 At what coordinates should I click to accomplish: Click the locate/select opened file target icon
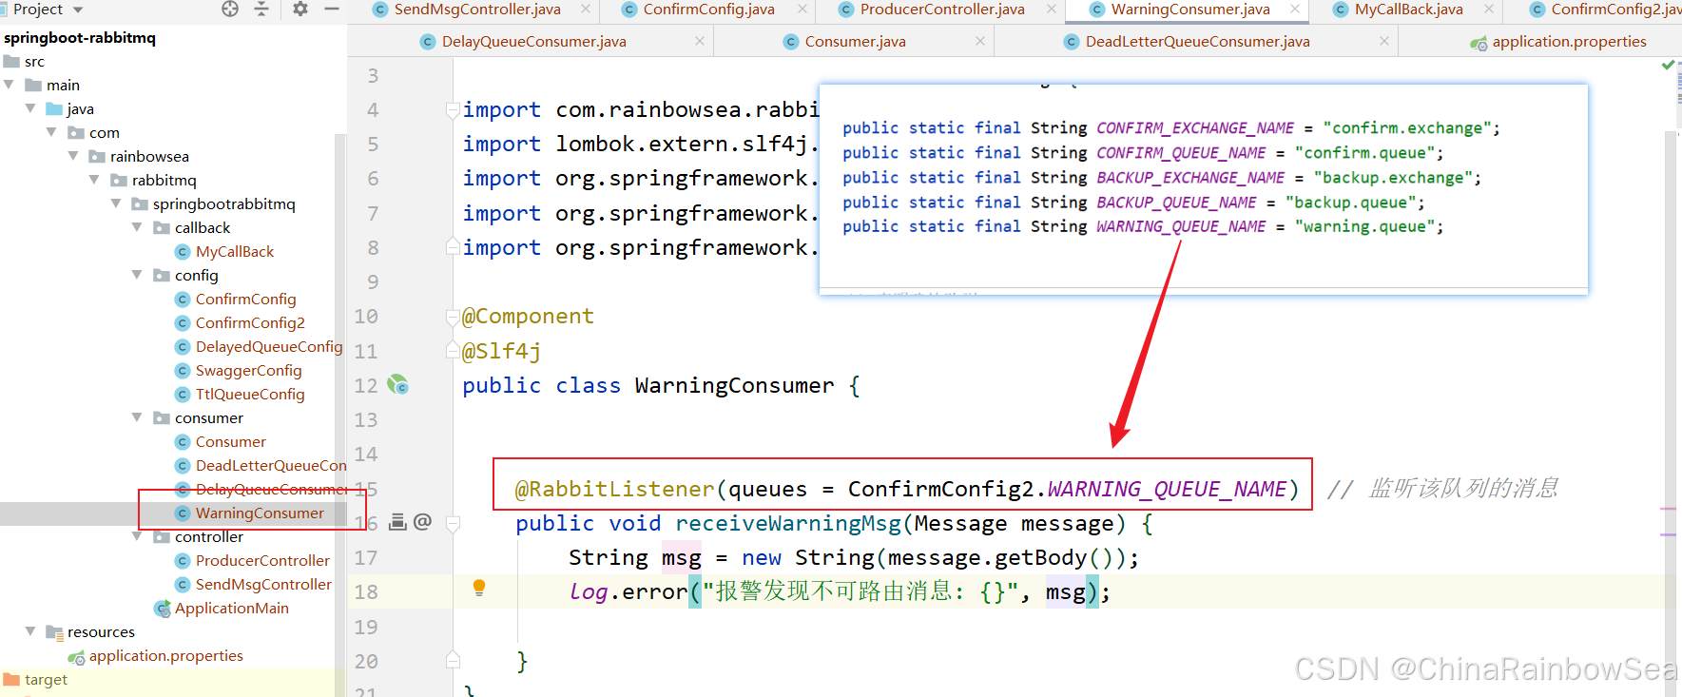pyautogui.click(x=230, y=9)
